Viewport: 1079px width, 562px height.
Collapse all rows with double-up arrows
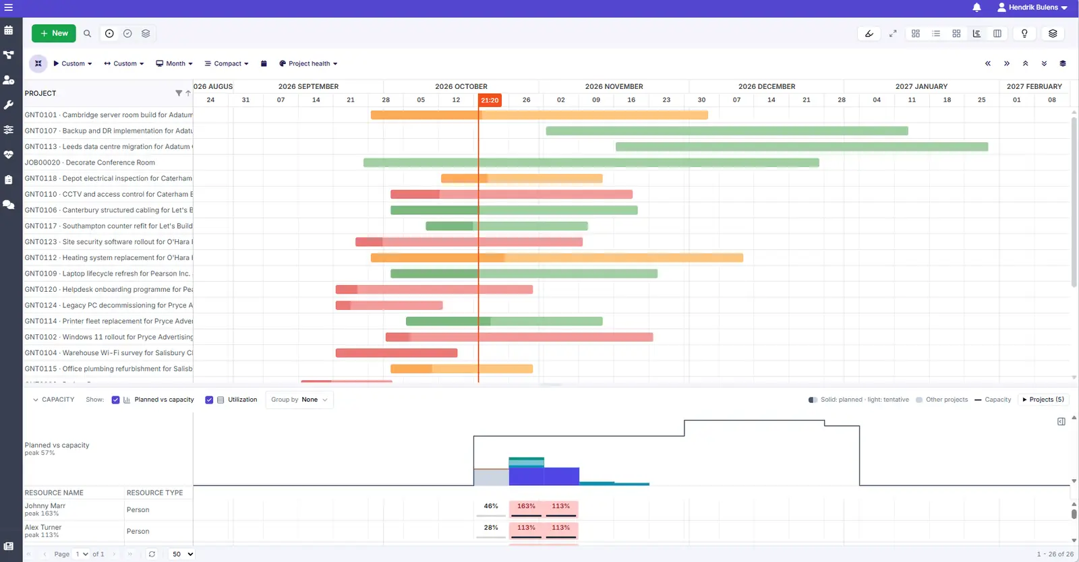[1025, 63]
